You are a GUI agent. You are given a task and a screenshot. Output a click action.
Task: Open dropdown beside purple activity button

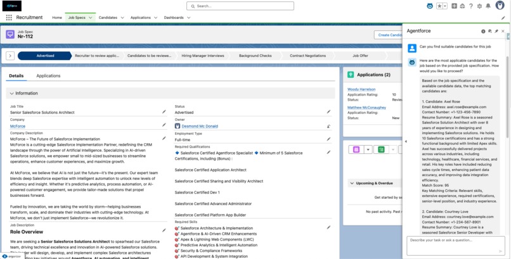[368, 149]
